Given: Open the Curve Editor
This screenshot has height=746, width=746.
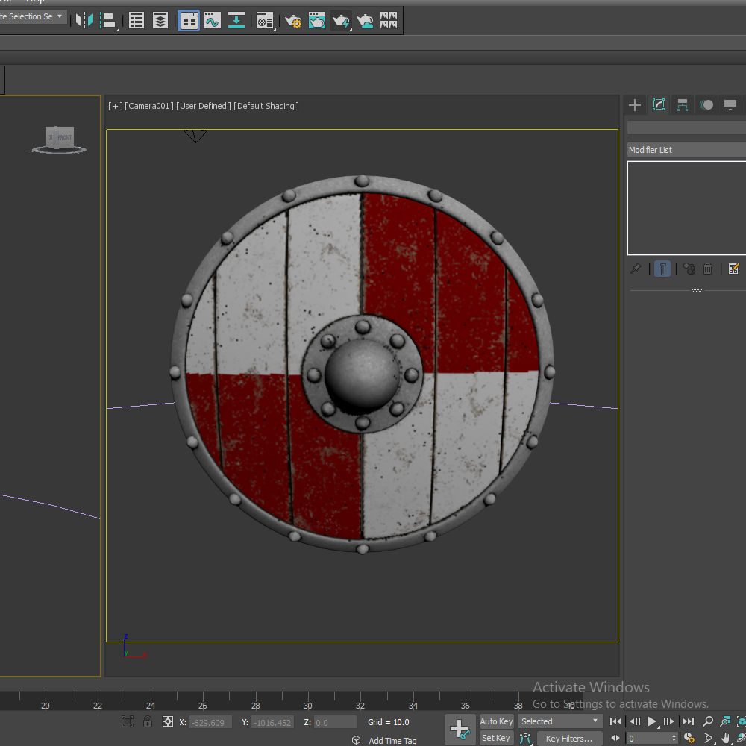Looking at the screenshot, I should click(x=213, y=20).
